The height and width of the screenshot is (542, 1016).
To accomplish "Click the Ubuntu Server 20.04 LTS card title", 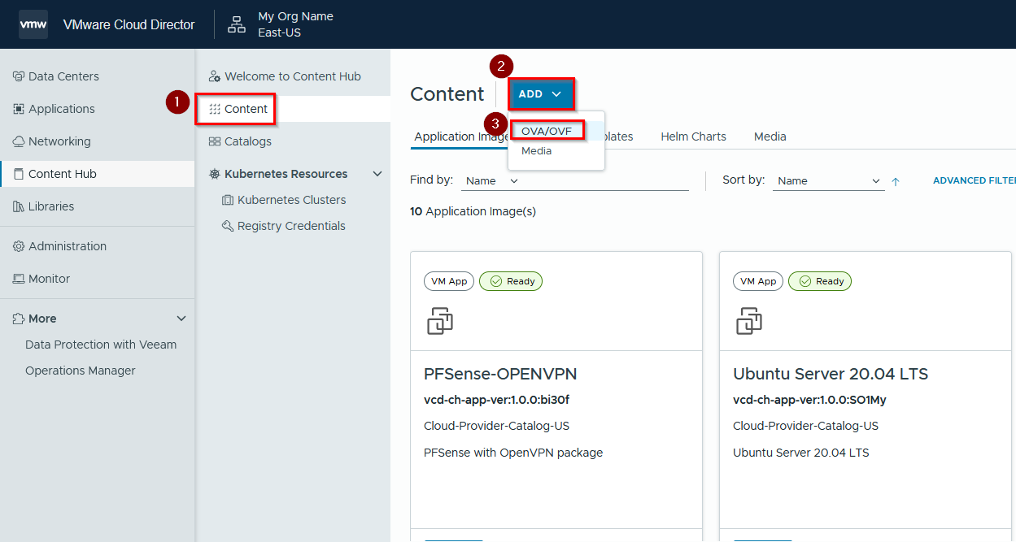I will coord(831,374).
